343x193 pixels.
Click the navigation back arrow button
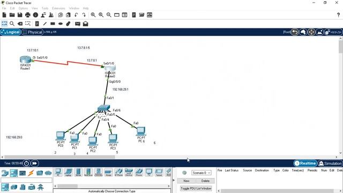295,32
